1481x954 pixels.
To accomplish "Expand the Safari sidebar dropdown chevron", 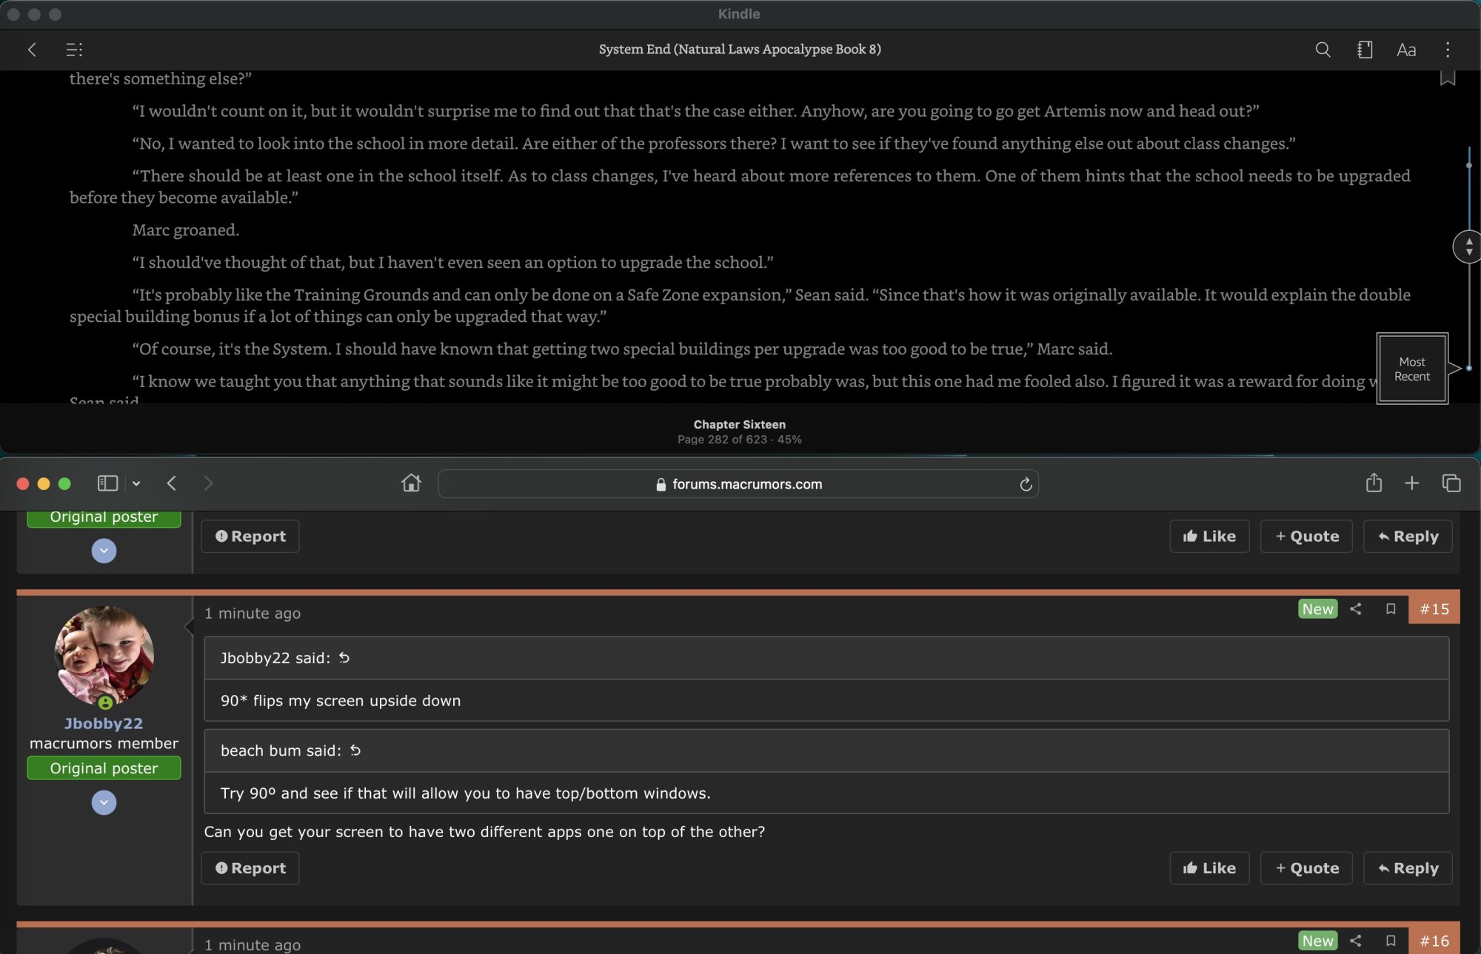I will click(x=136, y=483).
